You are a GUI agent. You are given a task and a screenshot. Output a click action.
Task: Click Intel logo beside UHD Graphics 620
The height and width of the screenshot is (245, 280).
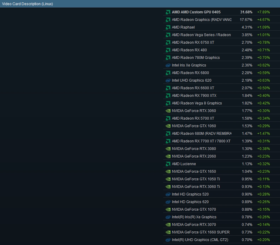point(168,80)
